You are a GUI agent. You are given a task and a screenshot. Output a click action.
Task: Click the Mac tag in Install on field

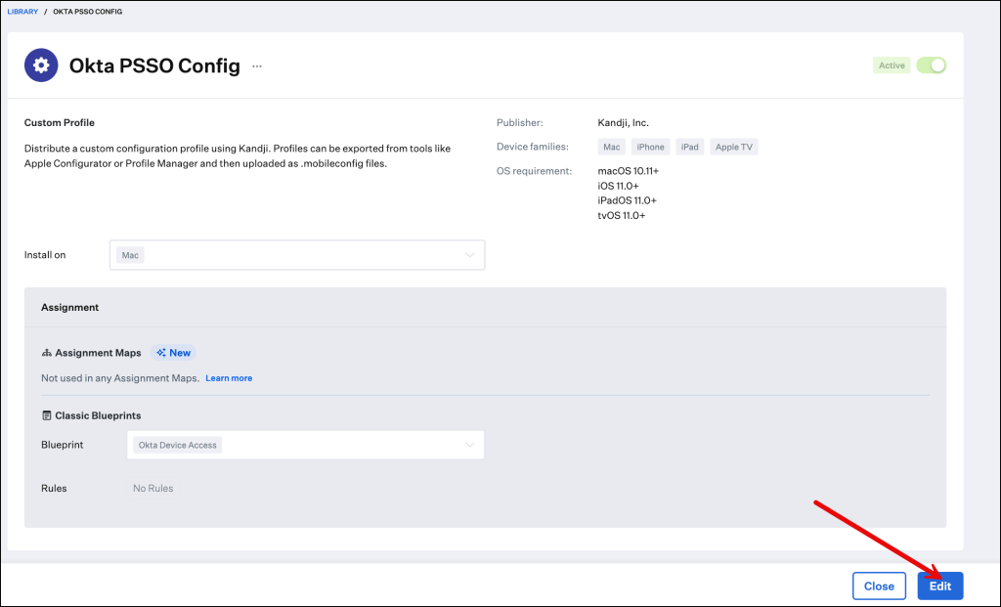pyautogui.click(x=130, y=255)
